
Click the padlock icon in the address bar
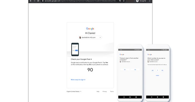coord(43,1)
